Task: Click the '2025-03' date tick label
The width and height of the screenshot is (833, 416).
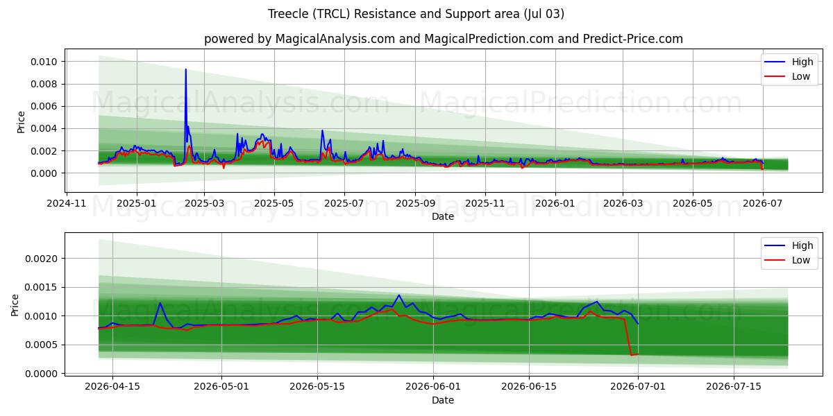Action: [x=203, y=203]
